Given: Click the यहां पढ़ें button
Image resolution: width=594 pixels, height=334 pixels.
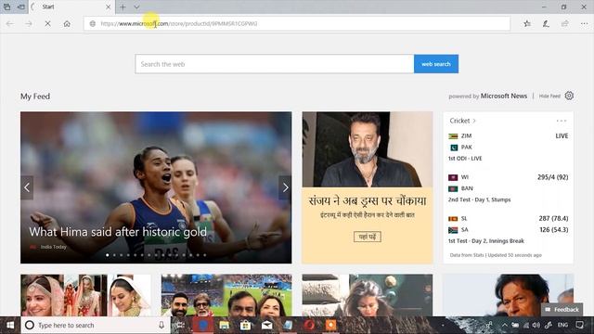Looking at the screenshot, I should (368, 237).
